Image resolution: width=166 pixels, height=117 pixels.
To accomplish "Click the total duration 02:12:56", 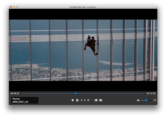I will pos(151,93).
